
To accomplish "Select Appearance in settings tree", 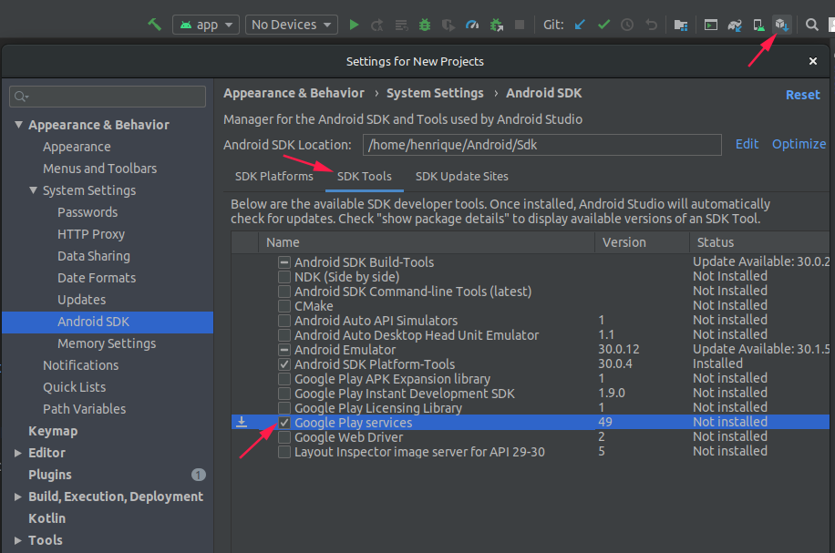I will click(77, 147).
